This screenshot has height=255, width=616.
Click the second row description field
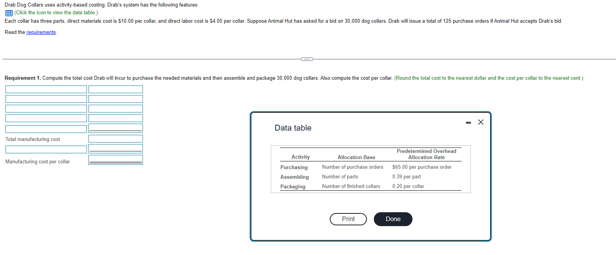point(46,99)
